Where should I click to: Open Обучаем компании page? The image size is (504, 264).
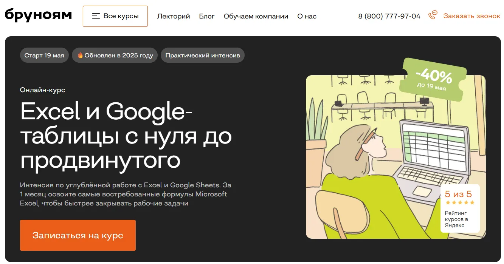coord(256,16)
